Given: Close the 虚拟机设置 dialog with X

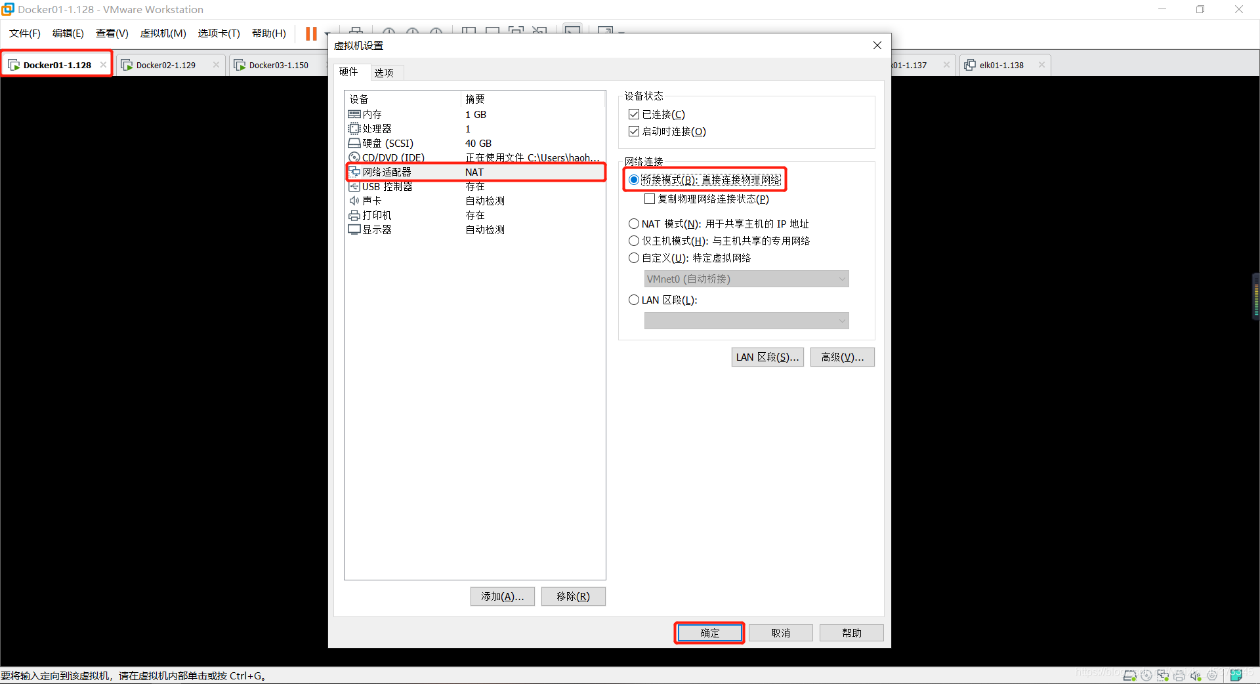Looking at the screenshot, I should point(877,45).
